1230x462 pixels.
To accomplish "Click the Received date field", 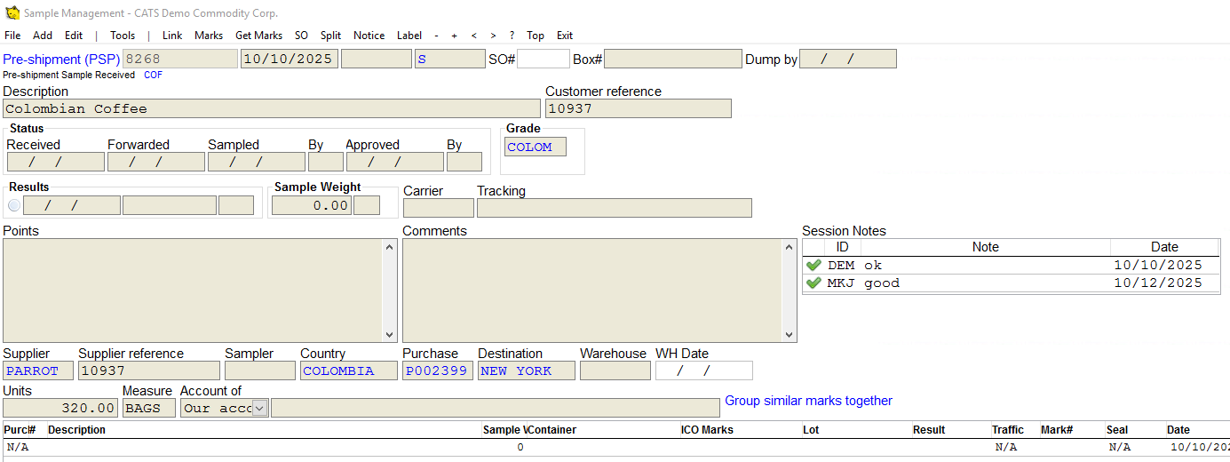I will pyautogui.click(x=55, y=162).
